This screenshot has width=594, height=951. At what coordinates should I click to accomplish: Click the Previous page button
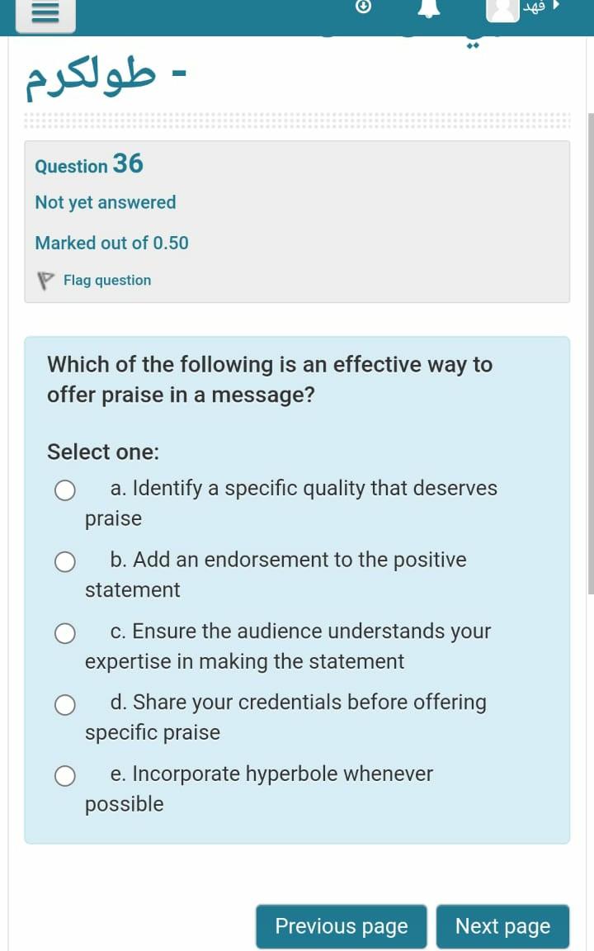pyautogui.click(x=341, y=926)
